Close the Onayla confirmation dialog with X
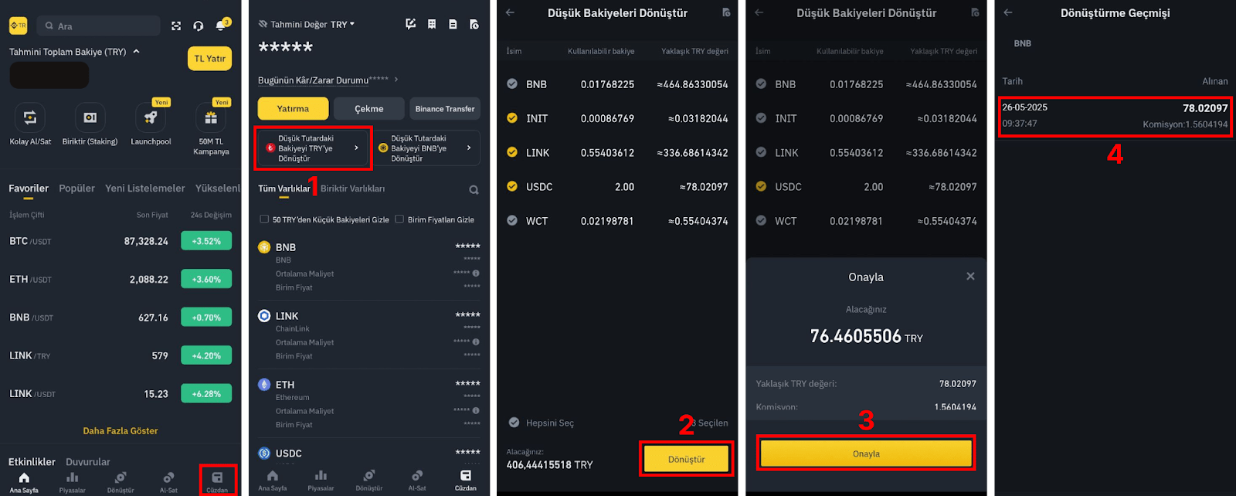Screen dimensions: 1236x496 (x=970, y=277)
